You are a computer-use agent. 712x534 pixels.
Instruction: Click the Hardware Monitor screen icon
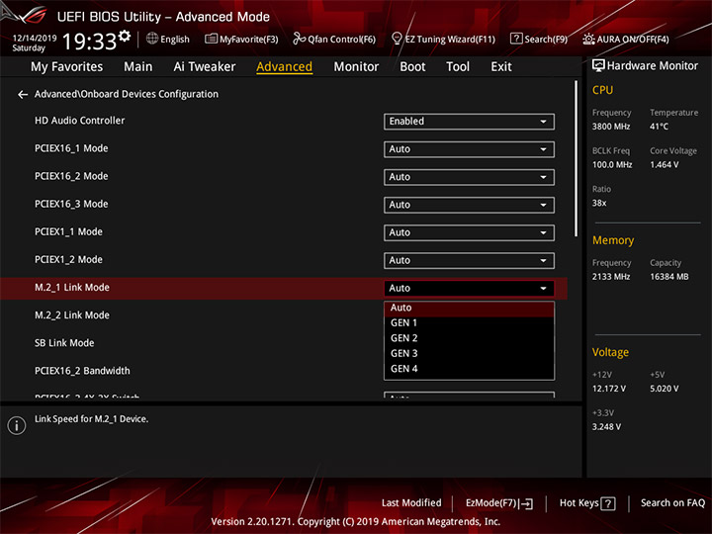click(x=598, y=66)
